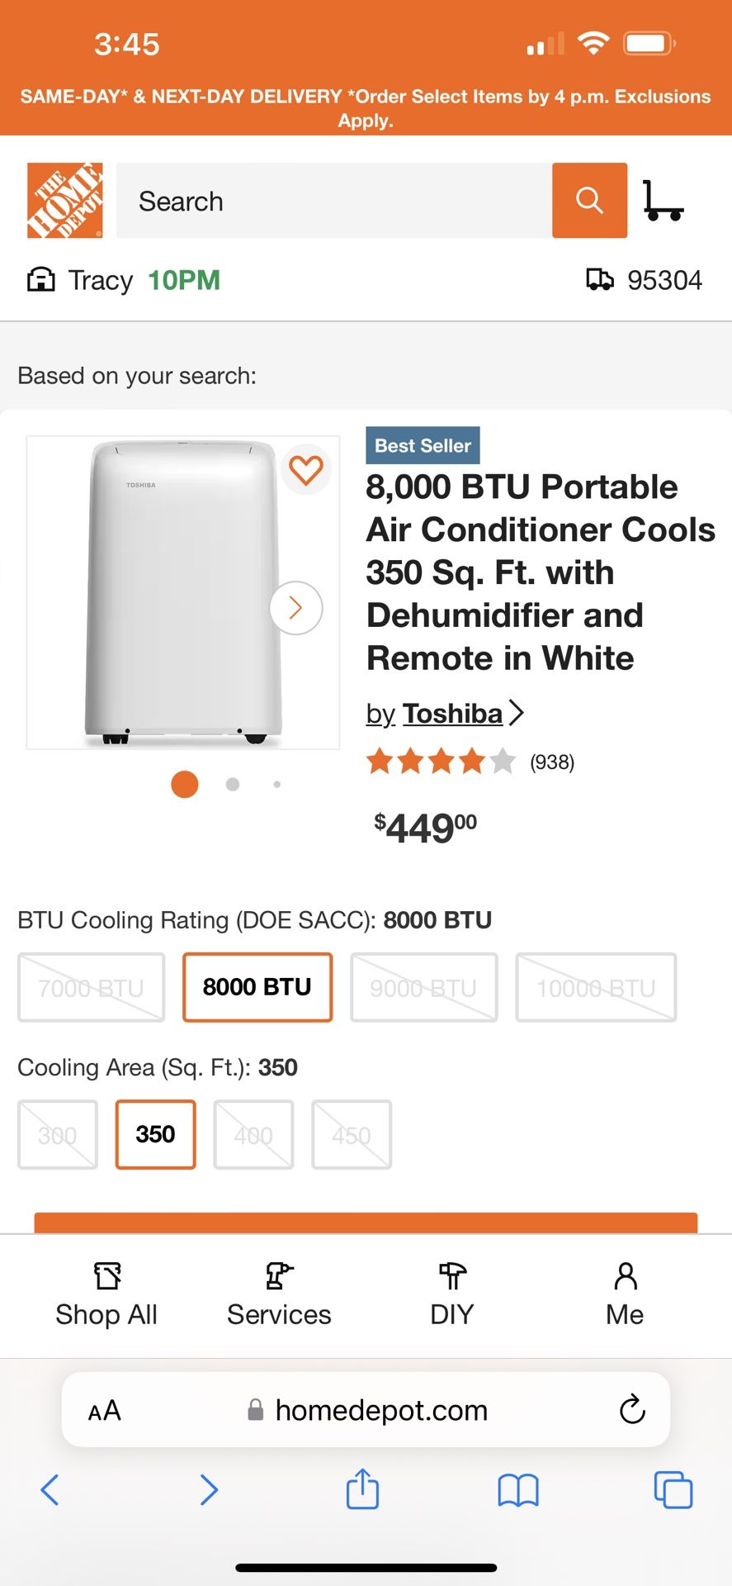Reload the homedepot.com page
This screenshot has height=1586, width=732.
click(632, 1409)
